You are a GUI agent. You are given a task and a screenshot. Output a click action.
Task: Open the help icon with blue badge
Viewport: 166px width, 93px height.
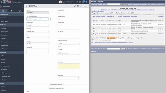click(84, 2)
